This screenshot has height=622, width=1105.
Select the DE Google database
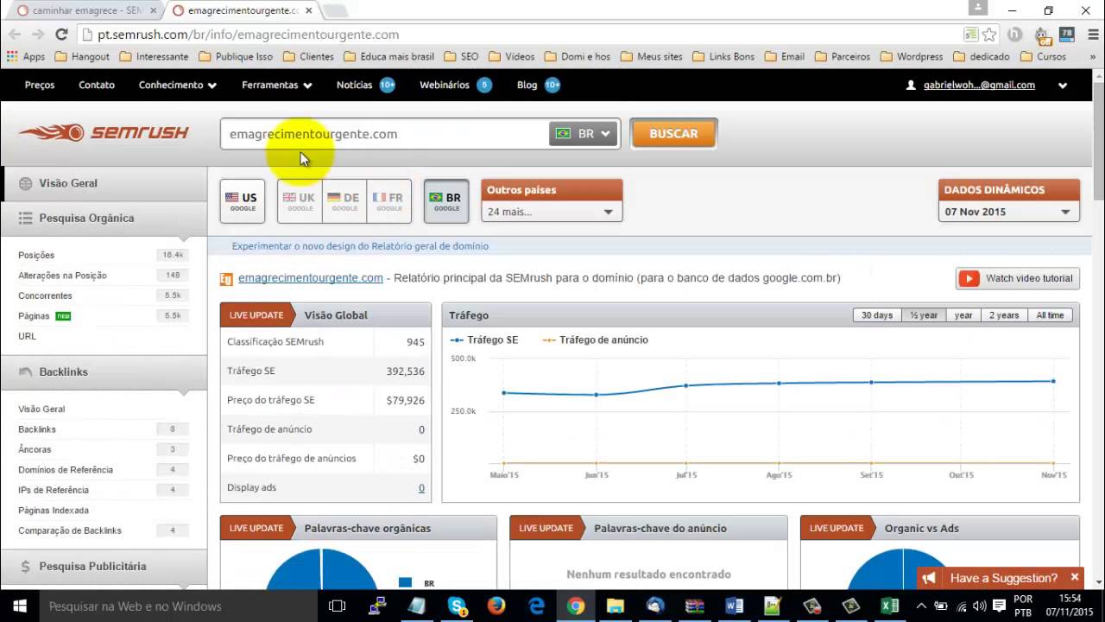coord(344,201)
